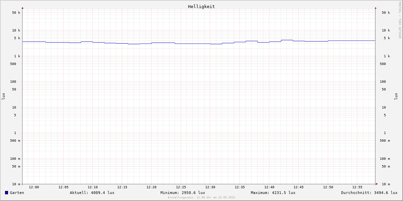The width and height of the screenshot is (403, 201).
Task: Click the RRDTOOL / TOBI OETIKER watermark
Action: 400,20
